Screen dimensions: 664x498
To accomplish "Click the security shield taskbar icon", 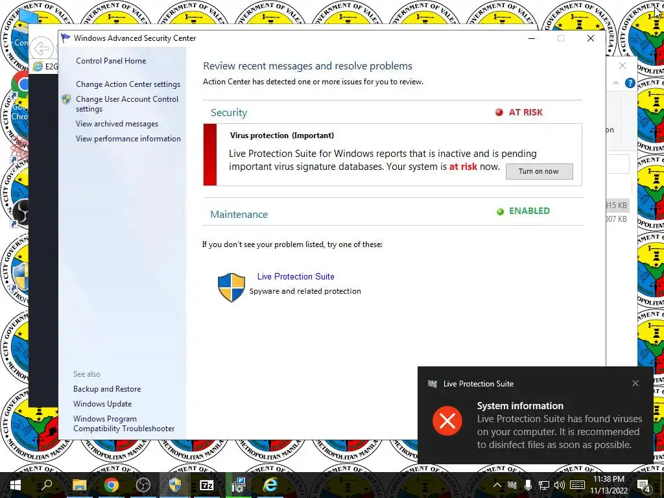I will pos(175,485).
